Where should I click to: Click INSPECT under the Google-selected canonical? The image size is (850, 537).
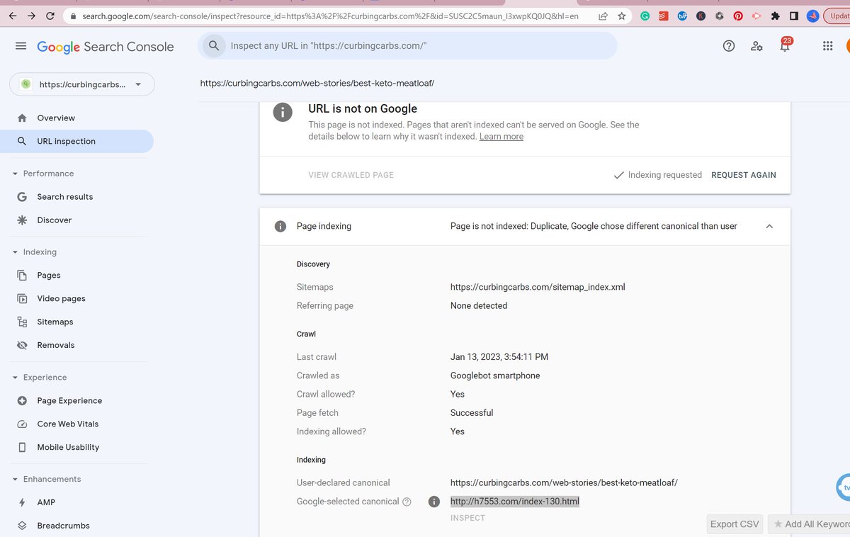467,518
